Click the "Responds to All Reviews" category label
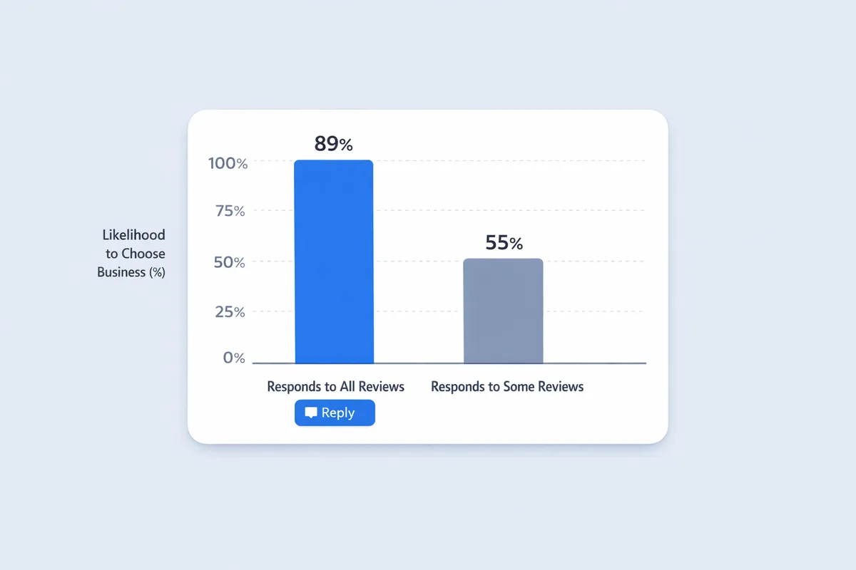 click(x=335, y=387)
